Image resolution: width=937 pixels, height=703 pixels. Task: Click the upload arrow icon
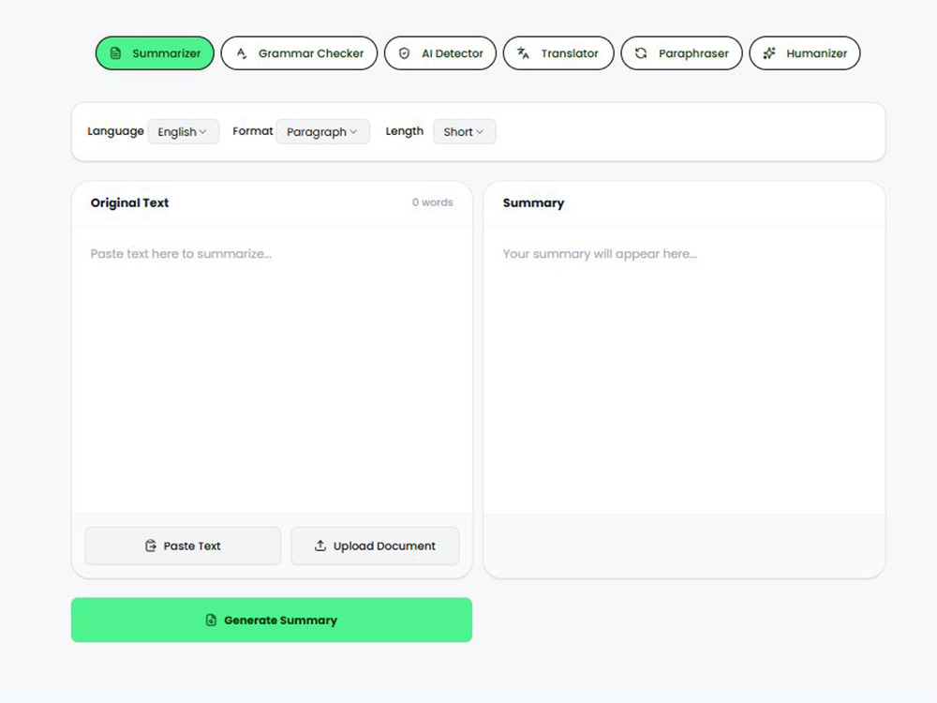click(320, 546)
